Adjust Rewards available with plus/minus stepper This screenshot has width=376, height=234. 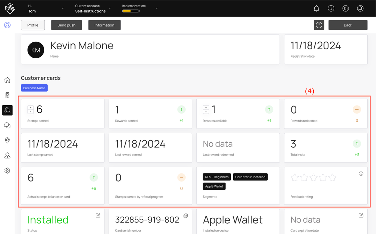pyautogui.click(x=206, y=109)
